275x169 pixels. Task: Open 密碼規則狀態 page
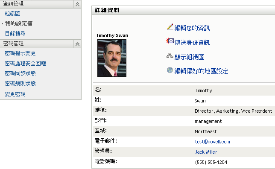click(x=20, y=84)
